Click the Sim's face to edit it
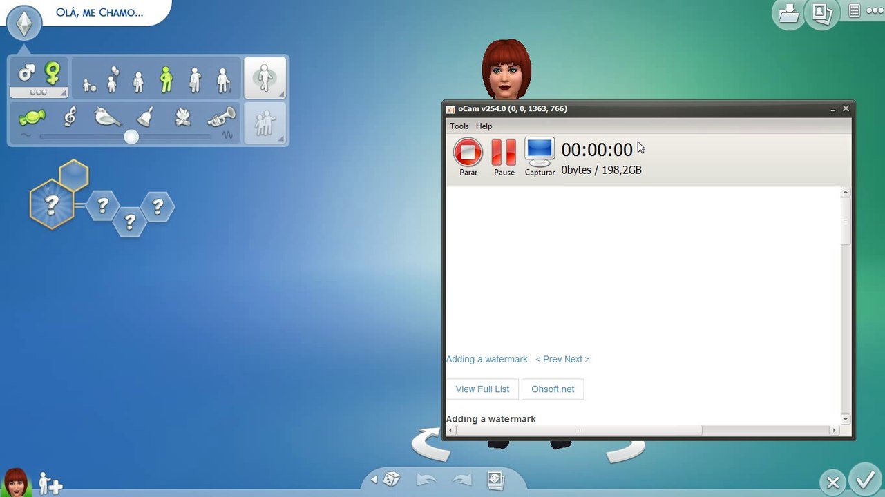This screenshot has width=885, height=497. coord(506,72)
